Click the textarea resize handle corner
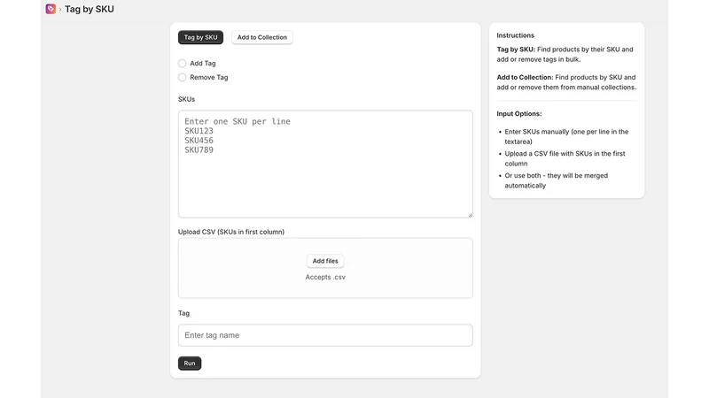This screenshot has height=398, width=709. (471, 215)
